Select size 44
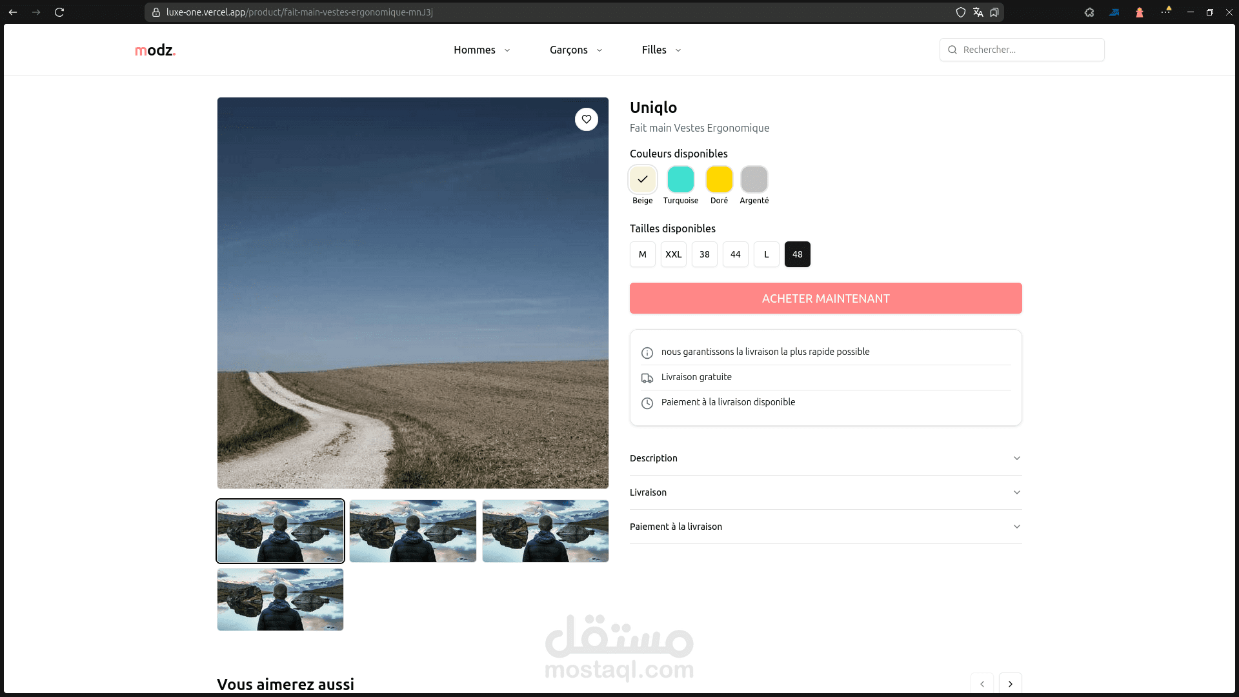The width and height of the screenshot is (1239, 697). click(x=736, y=254)
